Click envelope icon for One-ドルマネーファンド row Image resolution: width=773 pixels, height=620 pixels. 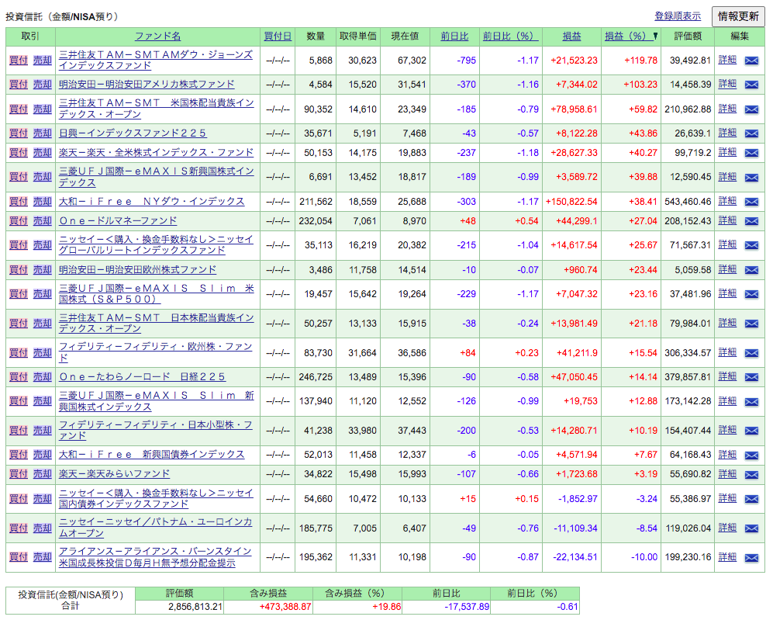(x=751, y=221)
